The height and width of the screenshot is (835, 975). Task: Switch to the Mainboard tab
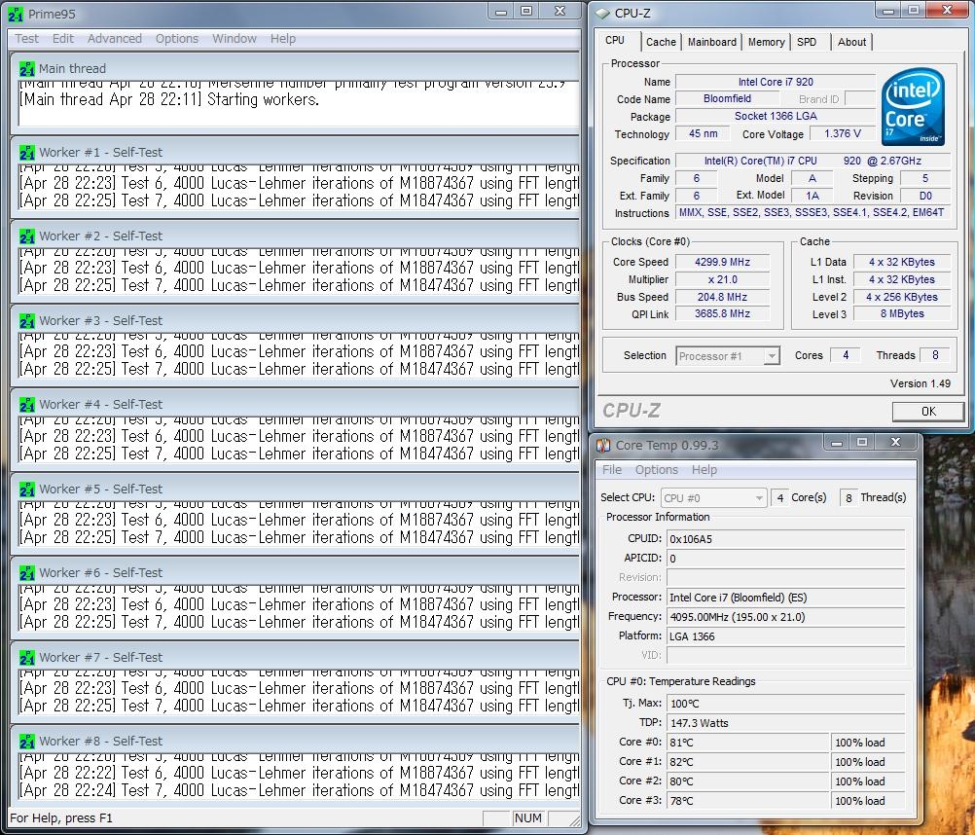coord(711,42)
